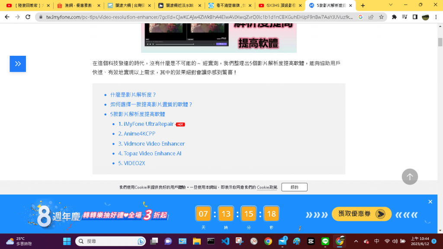
Task: Open the 什麼是影片解析度？ link
Action: (133, 95)
